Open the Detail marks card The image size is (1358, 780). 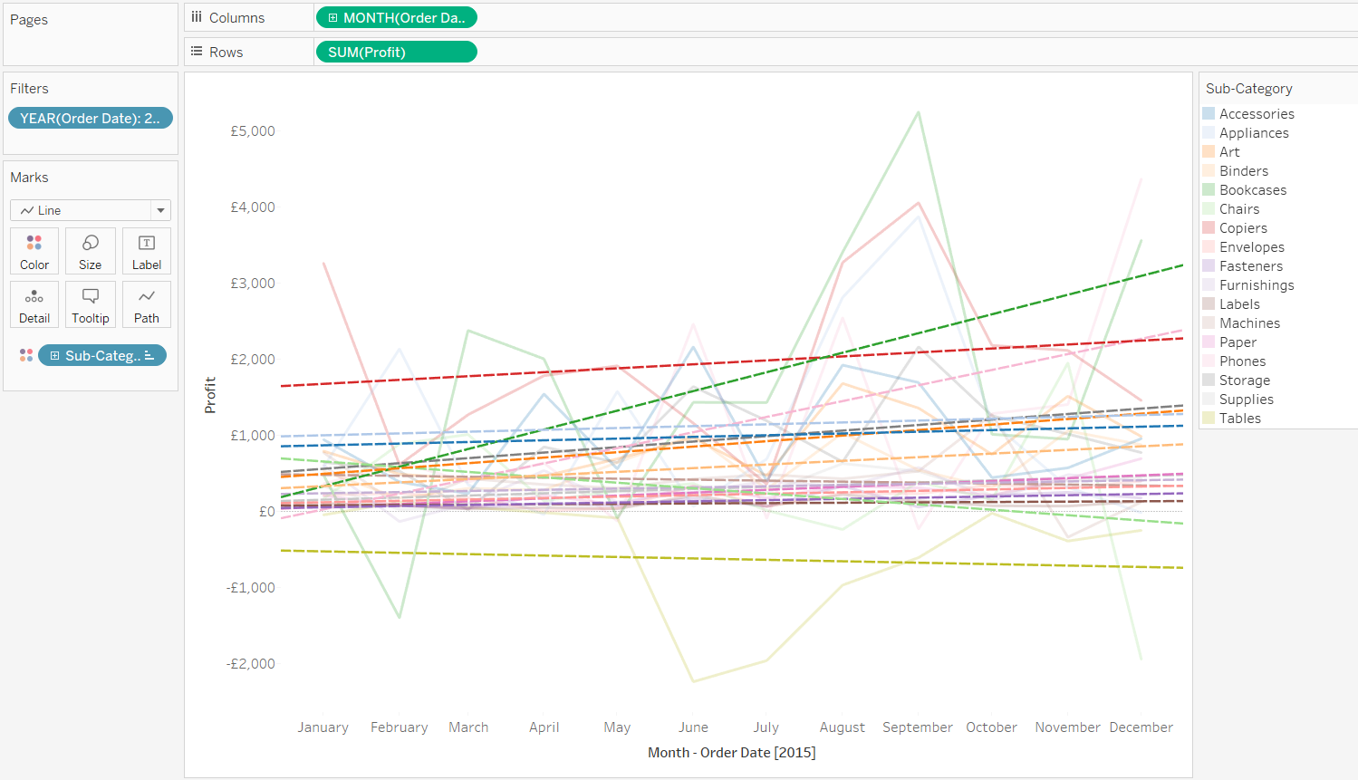(x=34, y=304)
